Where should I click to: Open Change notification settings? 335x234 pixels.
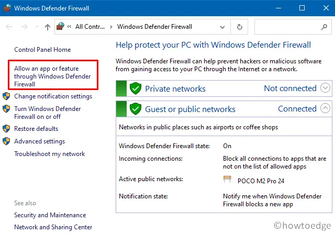click(x=53, y=96)
